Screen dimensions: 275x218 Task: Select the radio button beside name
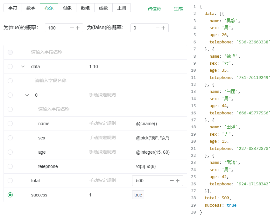10,124
